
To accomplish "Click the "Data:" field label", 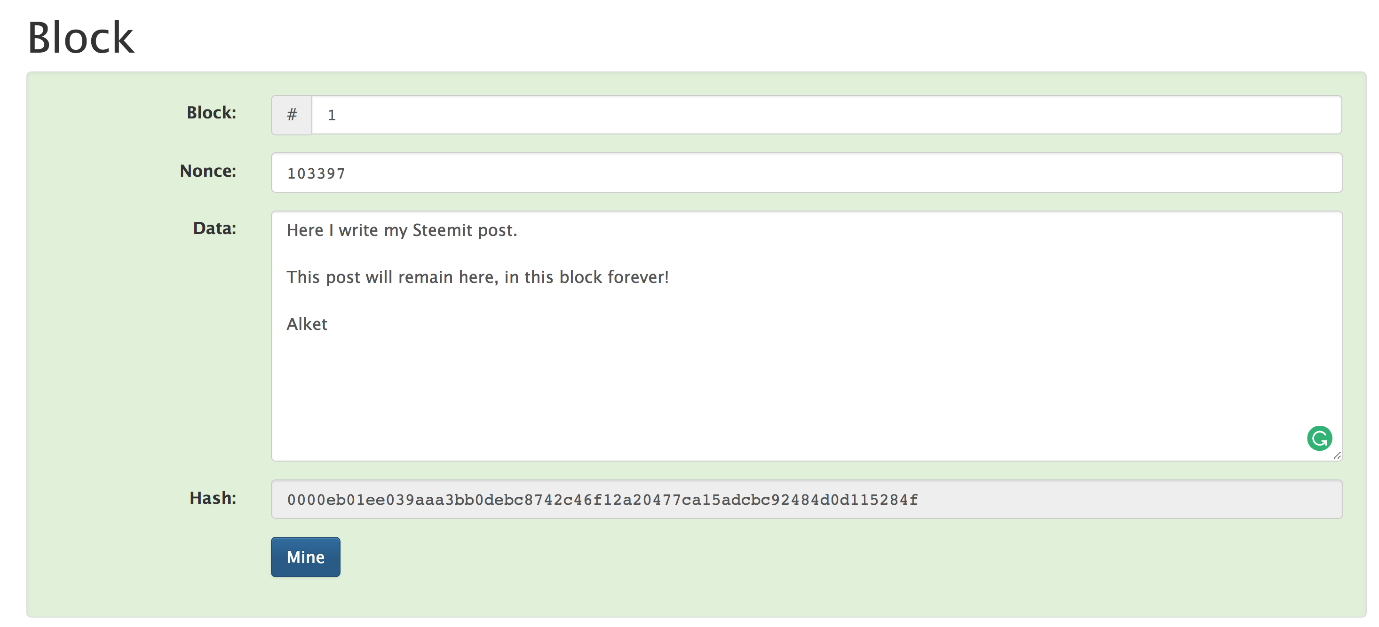I will pyautogui.click(x=214, y=228).
